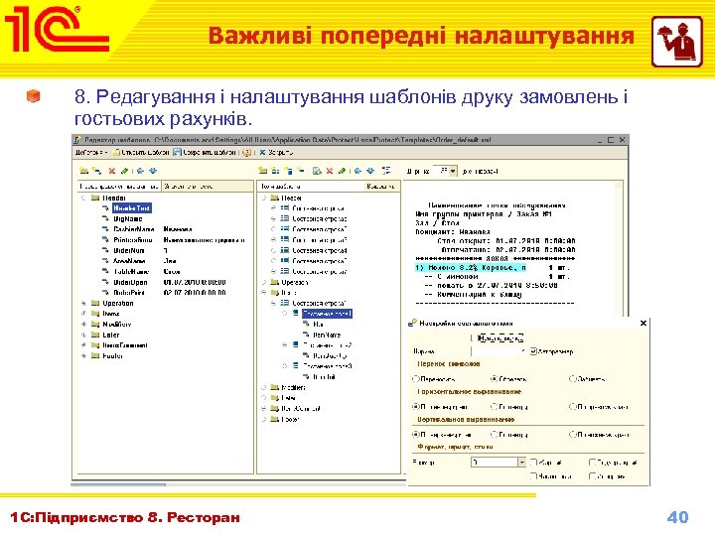Click Открыть шаблон toolbar button
The image size is (715, 536).
pos(141,153)
